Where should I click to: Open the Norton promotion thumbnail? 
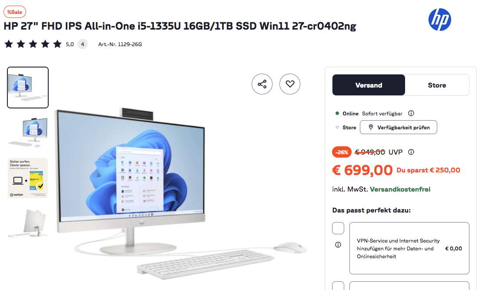point(28,178)
